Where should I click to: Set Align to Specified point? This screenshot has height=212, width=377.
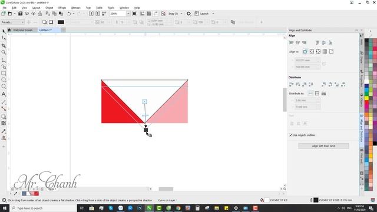(331, 51)
